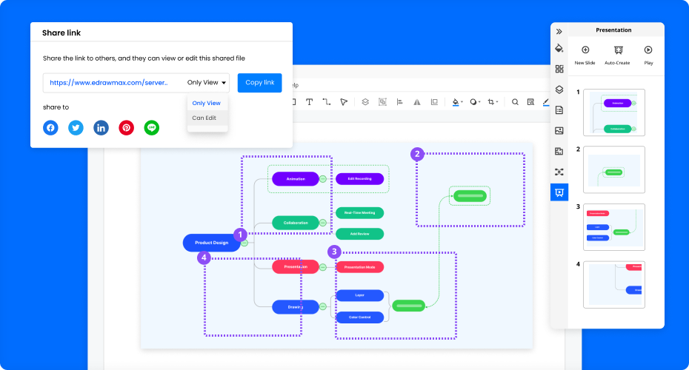Image resolution: width=689 pixels, height=370 pixels.
Task: Choose Only View option in list
Action: 207,103
